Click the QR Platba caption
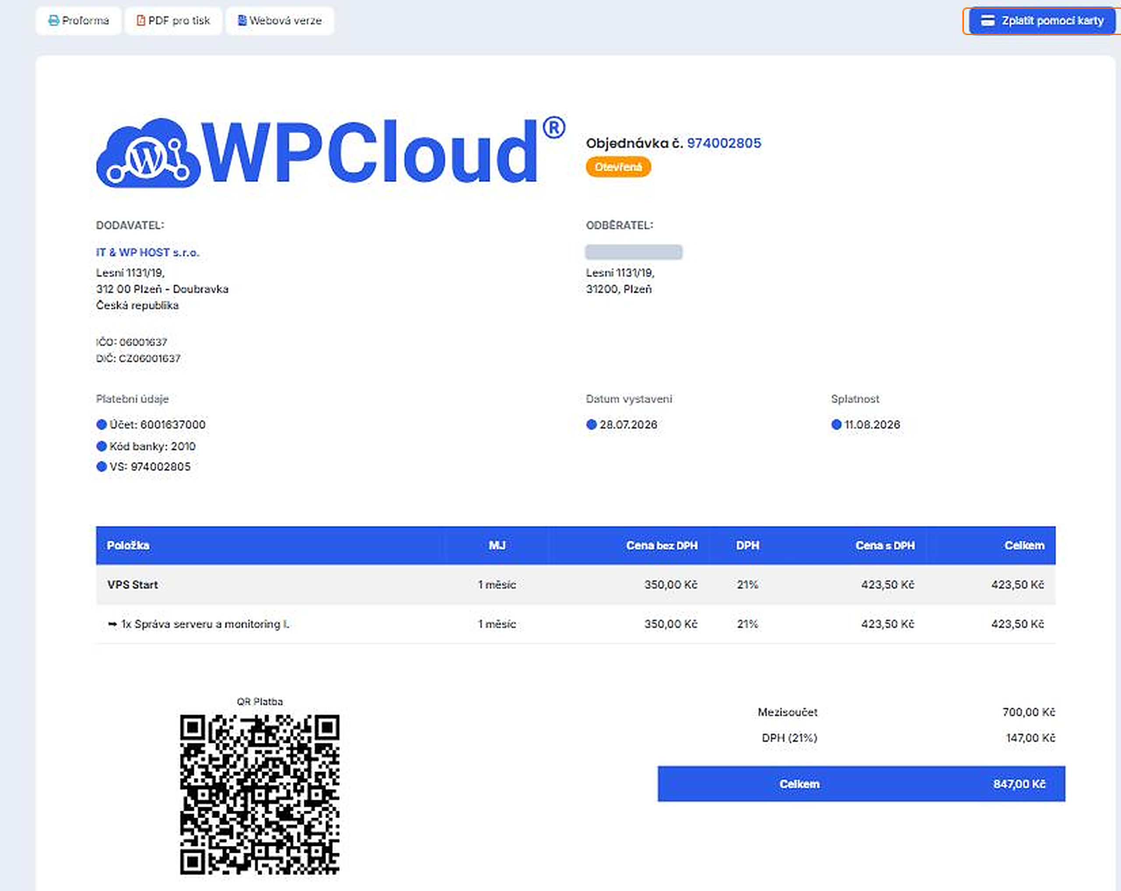The height and width of the screenshot is (891, 1121). [260, 702]
